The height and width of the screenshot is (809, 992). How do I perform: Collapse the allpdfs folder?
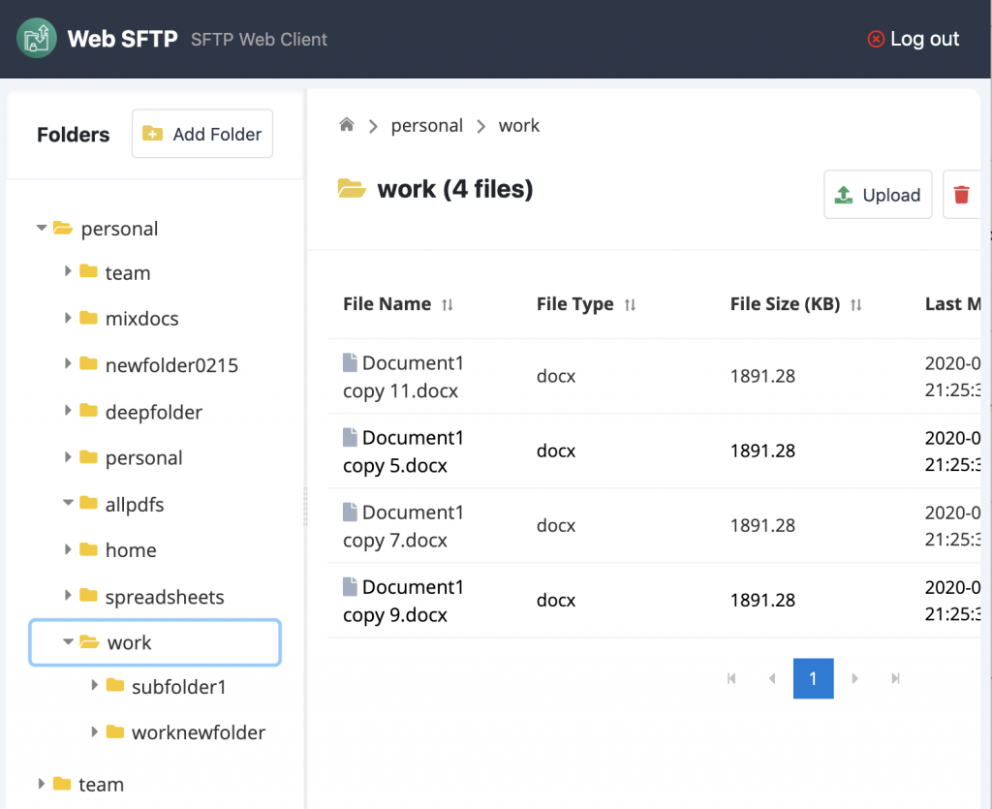pyautogui.click(x=68, y=504)
